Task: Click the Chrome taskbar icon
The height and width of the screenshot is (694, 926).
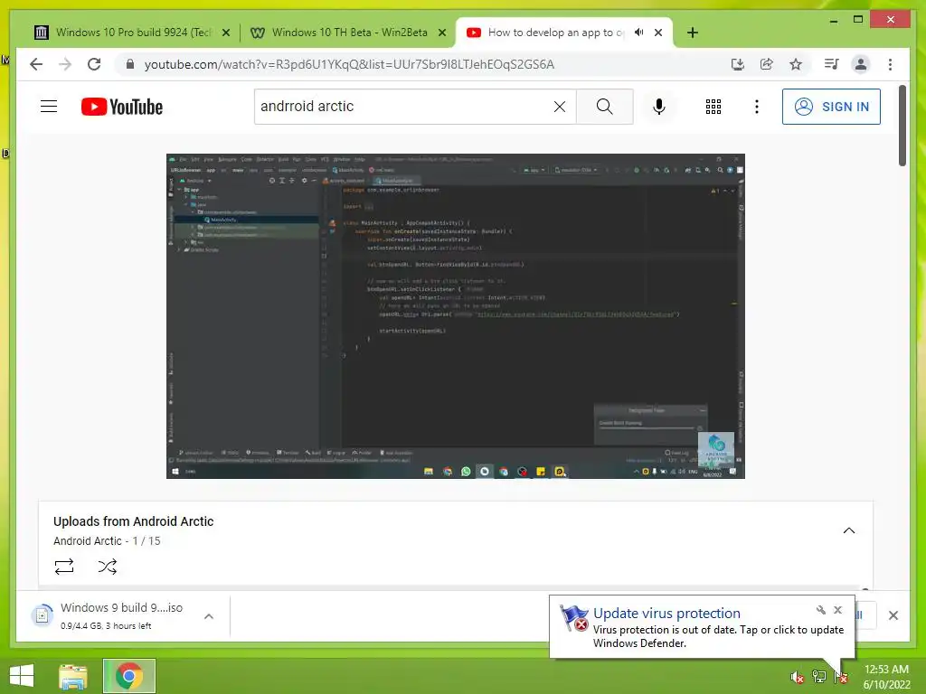Action: (129, 676)
